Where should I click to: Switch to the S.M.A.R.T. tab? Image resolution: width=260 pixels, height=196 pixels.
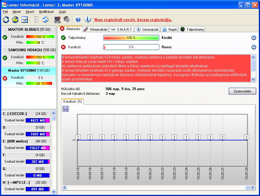pos(122,29)
